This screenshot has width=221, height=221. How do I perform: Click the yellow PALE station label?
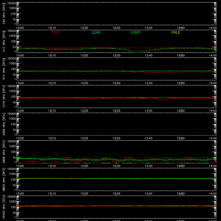pyautogui.click(x=176, y=32)
